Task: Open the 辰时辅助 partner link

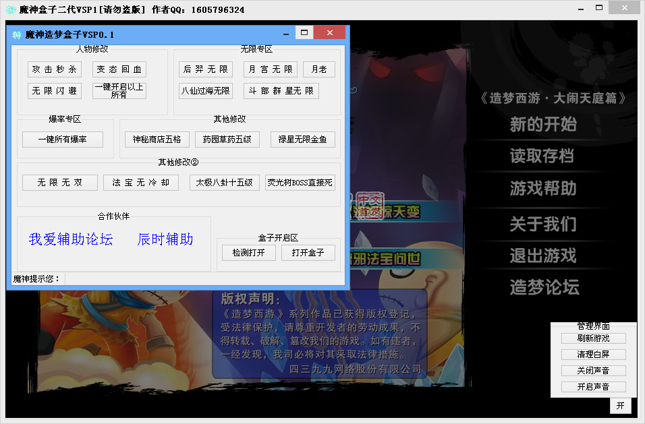Action: tap(165, 239)
